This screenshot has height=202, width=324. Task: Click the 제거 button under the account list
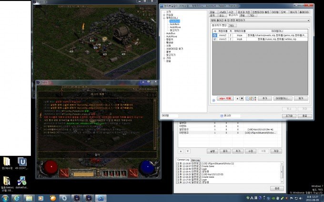pyautogui.click(x=301, y=99)
